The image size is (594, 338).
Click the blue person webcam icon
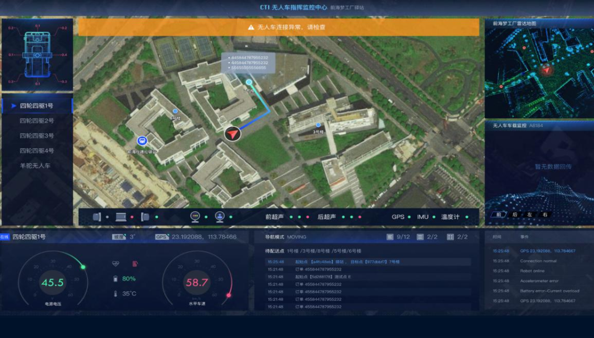click(x=219, y=217)
